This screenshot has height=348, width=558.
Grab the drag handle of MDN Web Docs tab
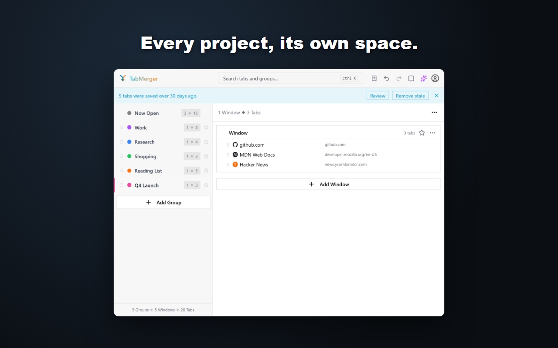pos(228,155)
